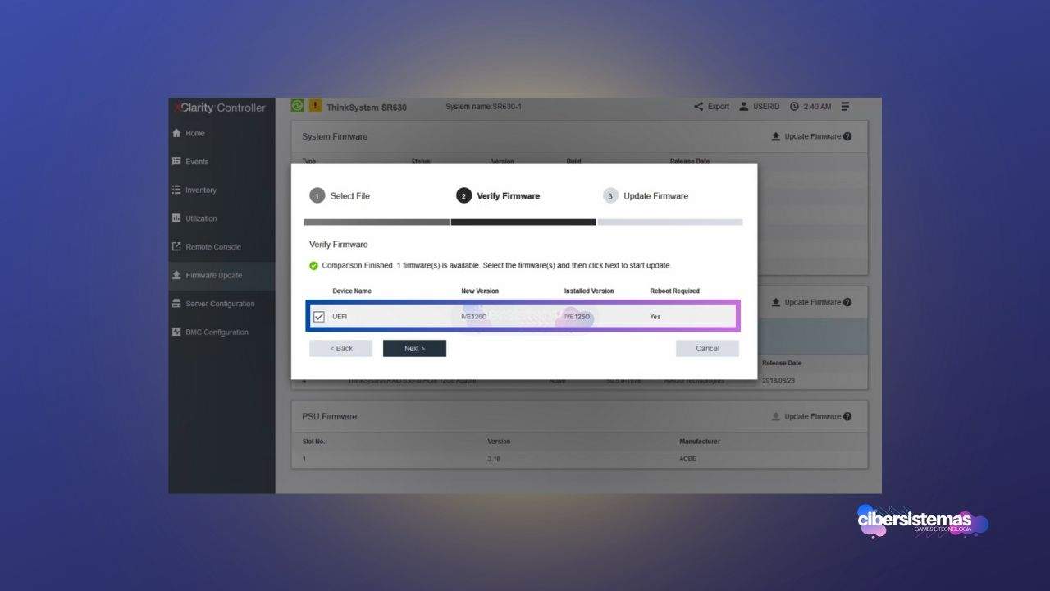Click PSU version value 3.18
This screenshot has width=1050, height=591.
[x=494, y=459]
